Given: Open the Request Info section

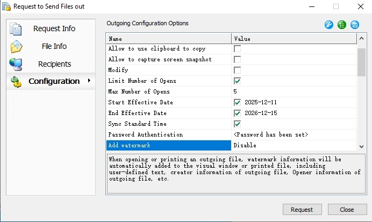Looking at the screenshot, I should tap(51, 28).
